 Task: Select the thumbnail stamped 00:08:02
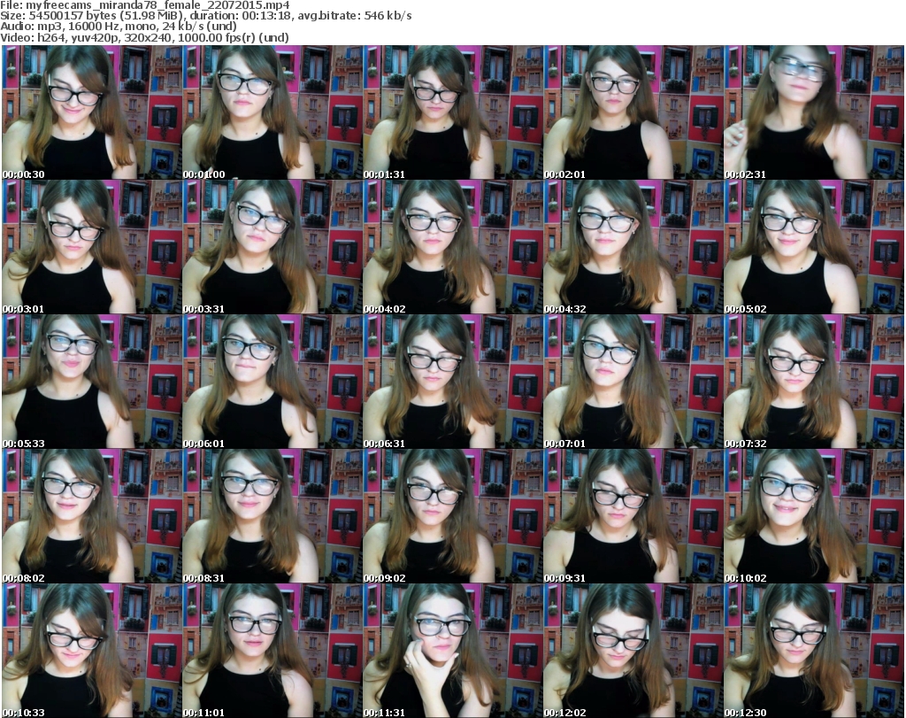(92, 516)
